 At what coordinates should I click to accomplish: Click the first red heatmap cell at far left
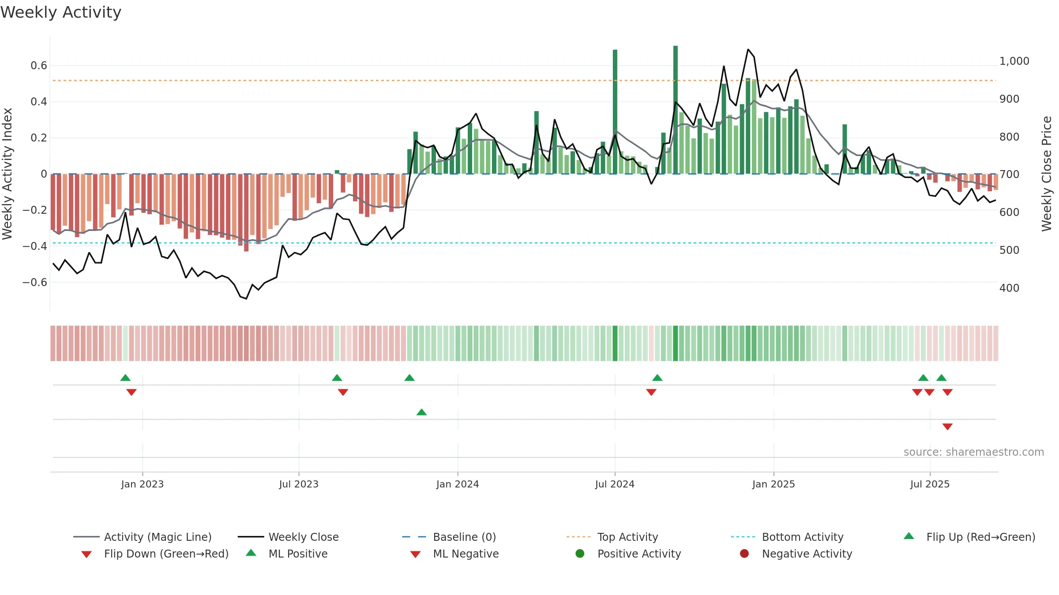coord(53,343)
